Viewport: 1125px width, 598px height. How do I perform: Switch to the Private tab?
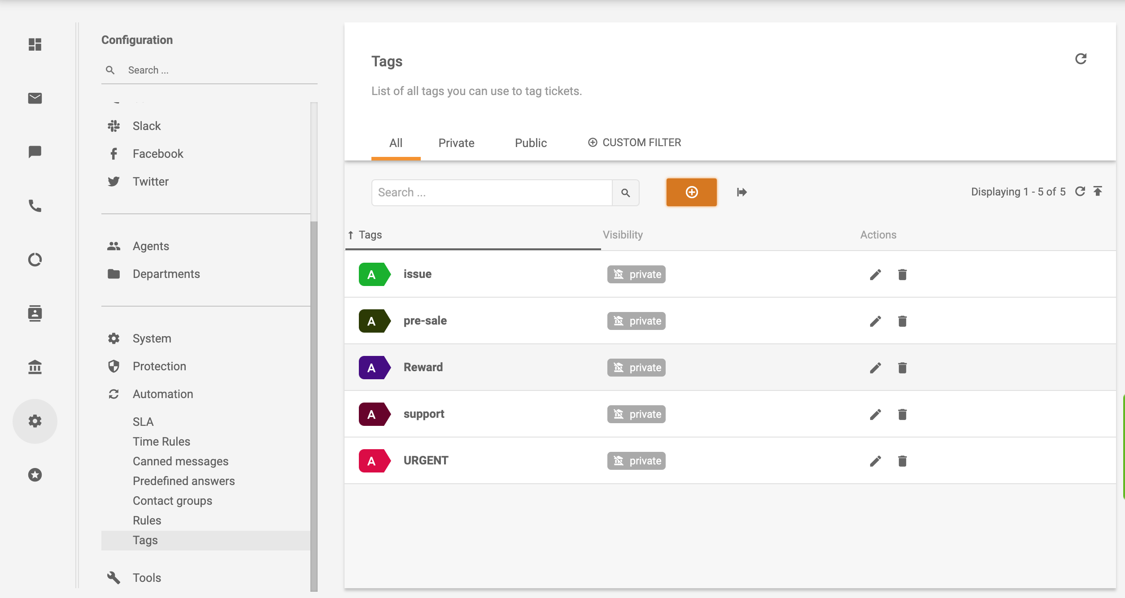click(x=456, y=142)
